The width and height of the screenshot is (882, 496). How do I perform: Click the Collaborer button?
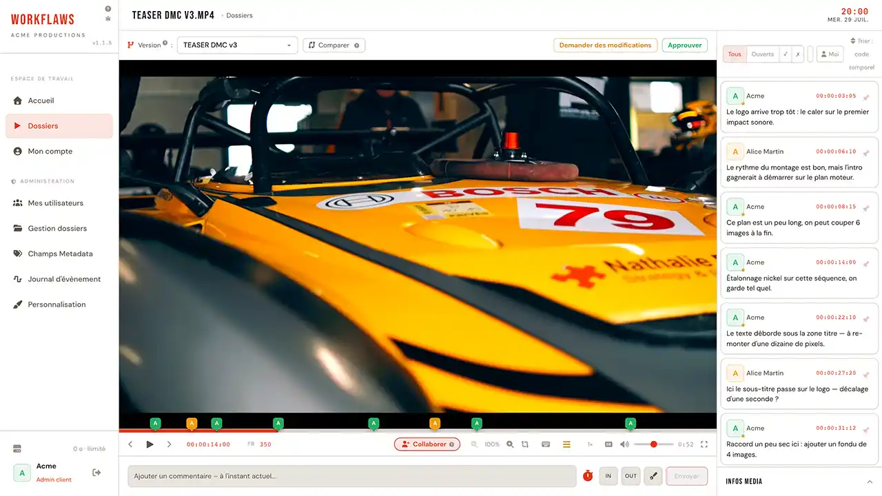427,444
